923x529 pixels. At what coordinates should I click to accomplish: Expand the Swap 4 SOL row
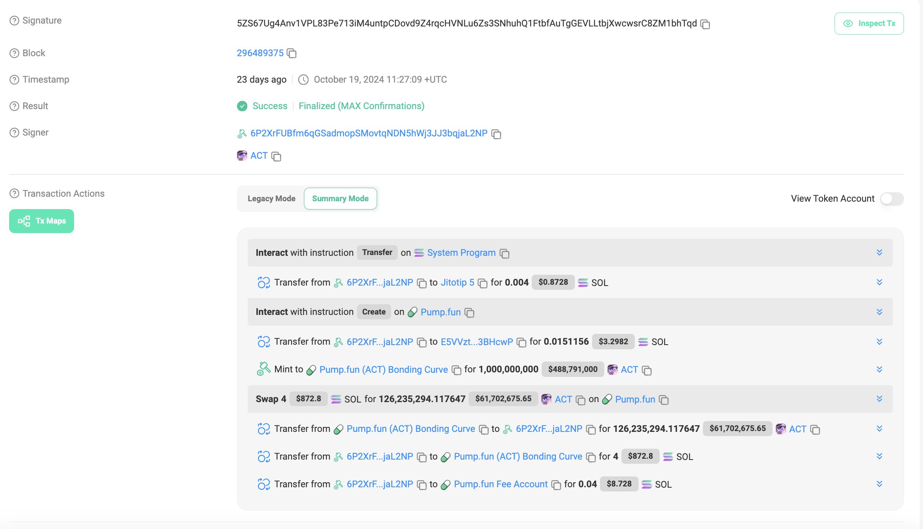880,399
